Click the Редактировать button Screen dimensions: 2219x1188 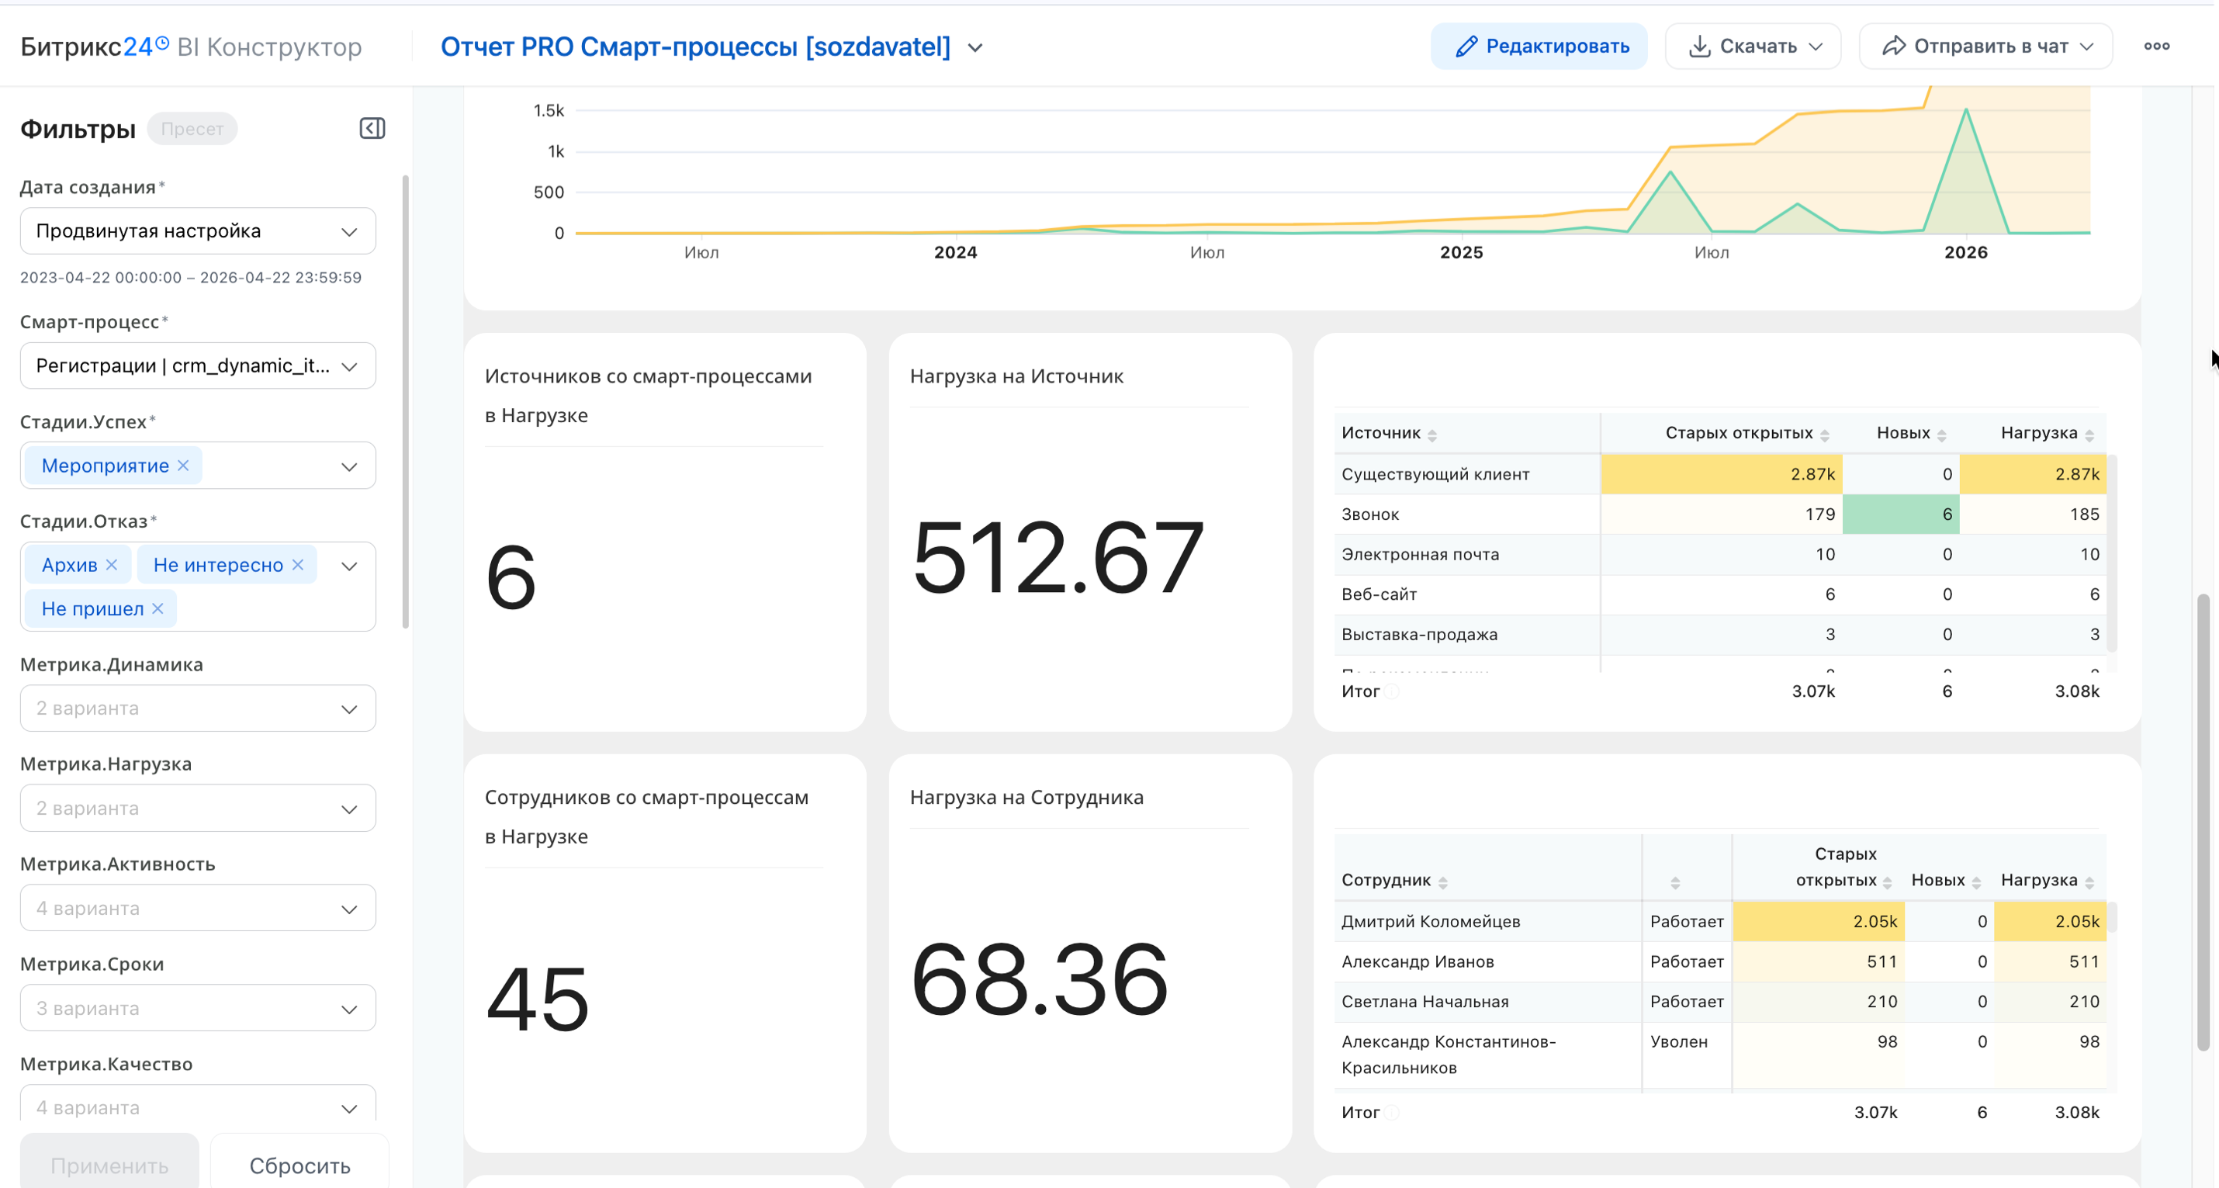click(1539, 47)
